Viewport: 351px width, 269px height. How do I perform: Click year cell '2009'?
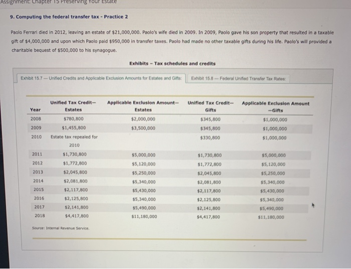36,127
